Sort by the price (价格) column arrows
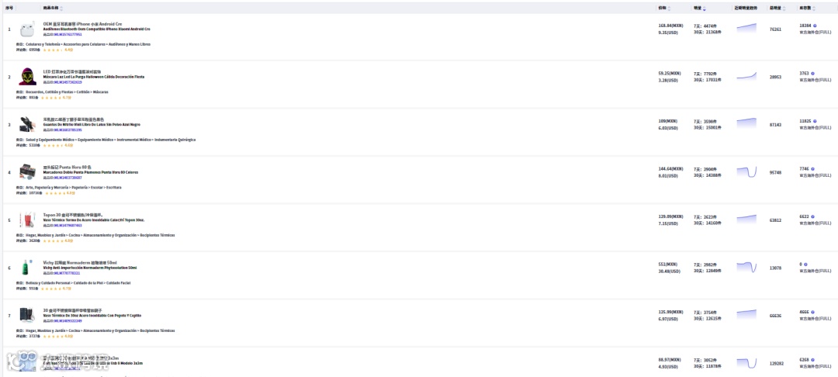 tap(669, 9)
